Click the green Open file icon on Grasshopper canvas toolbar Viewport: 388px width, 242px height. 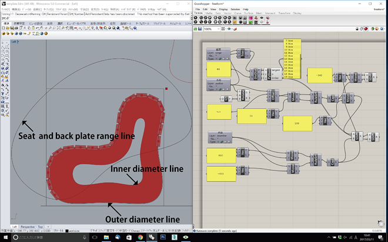[195, 29]
